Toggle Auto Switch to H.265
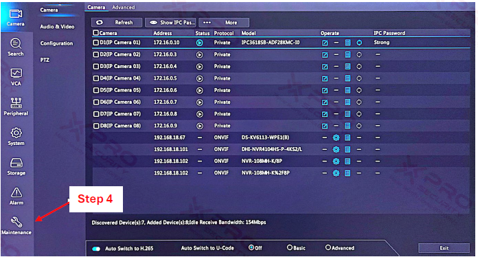Screen dimensions: 478x257 pos(96,249)
